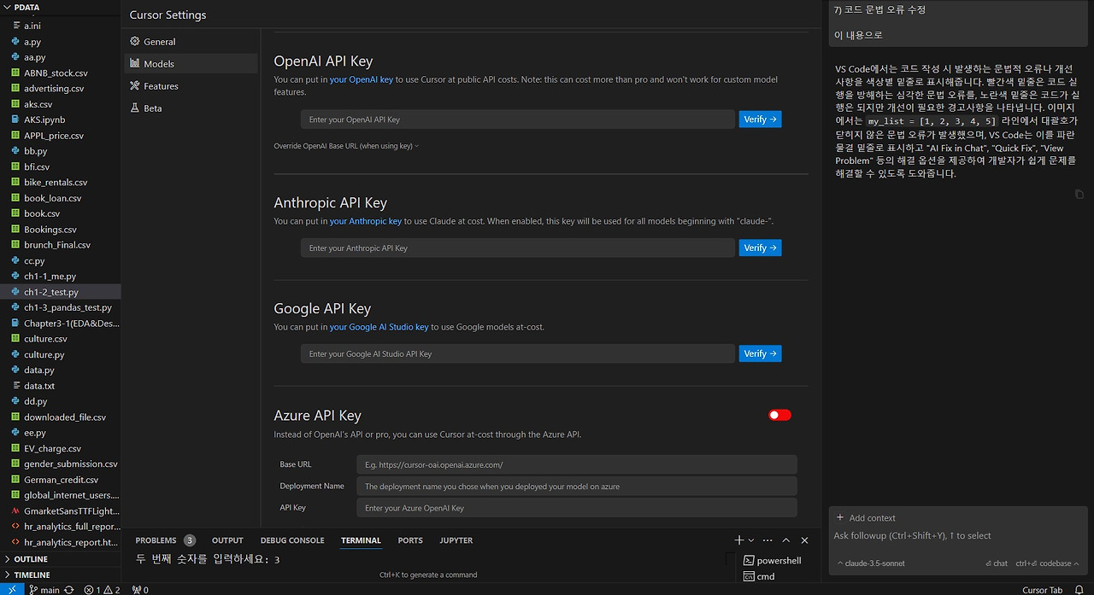The width and height of the screenshot is (1094, 595).
Task: Click the Anthropic API Key input field
Action: 517,248
